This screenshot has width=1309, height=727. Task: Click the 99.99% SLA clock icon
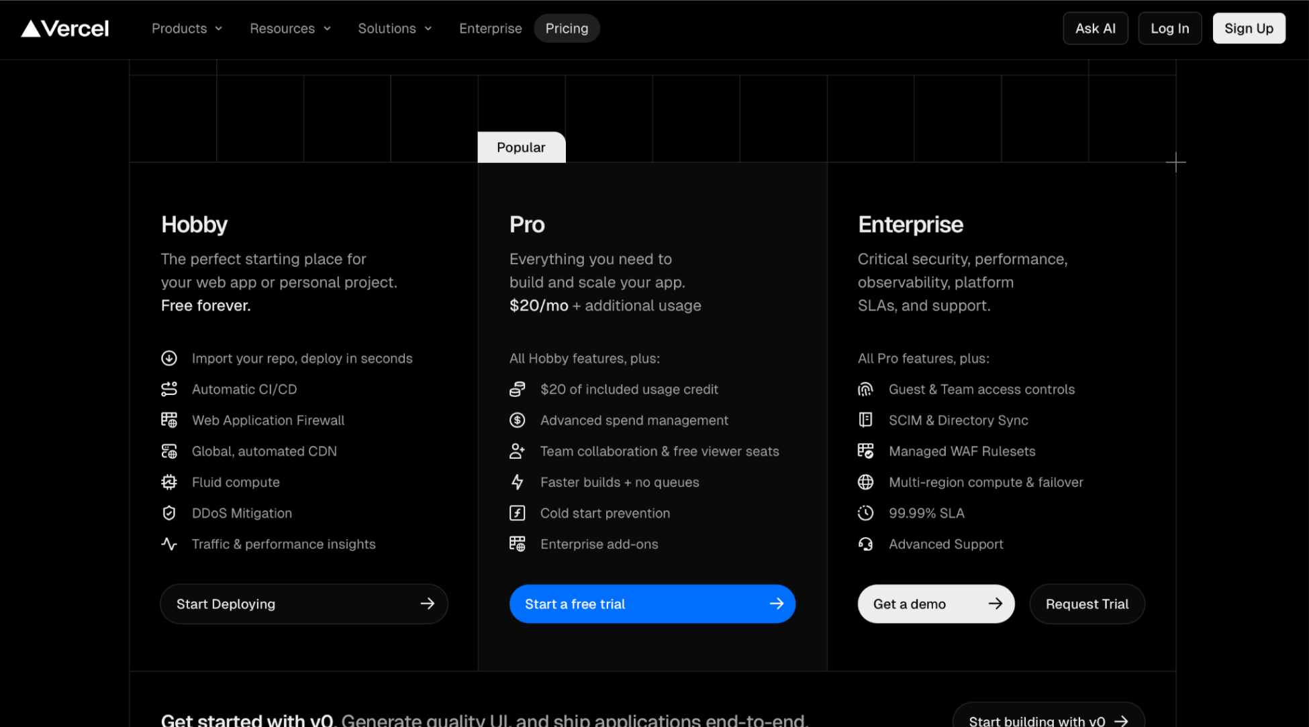[x=865, y=513]
